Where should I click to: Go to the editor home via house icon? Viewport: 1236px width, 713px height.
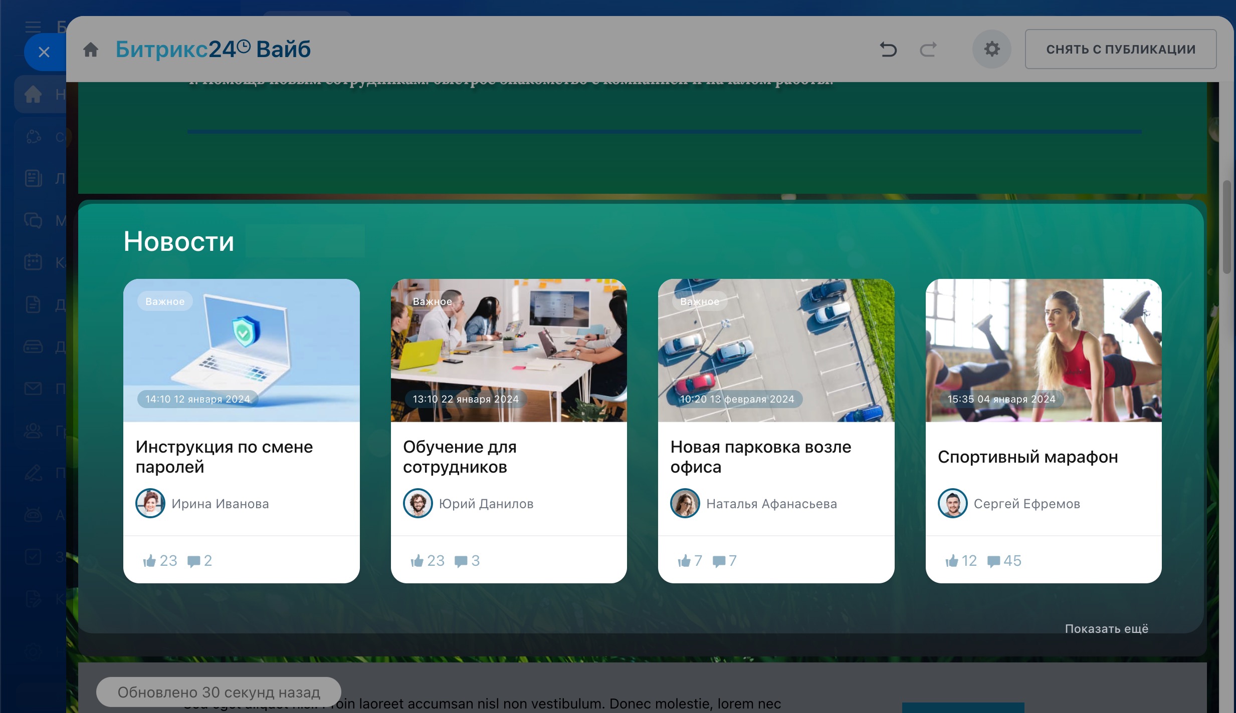pyautogui.click(x=91, y=50)
